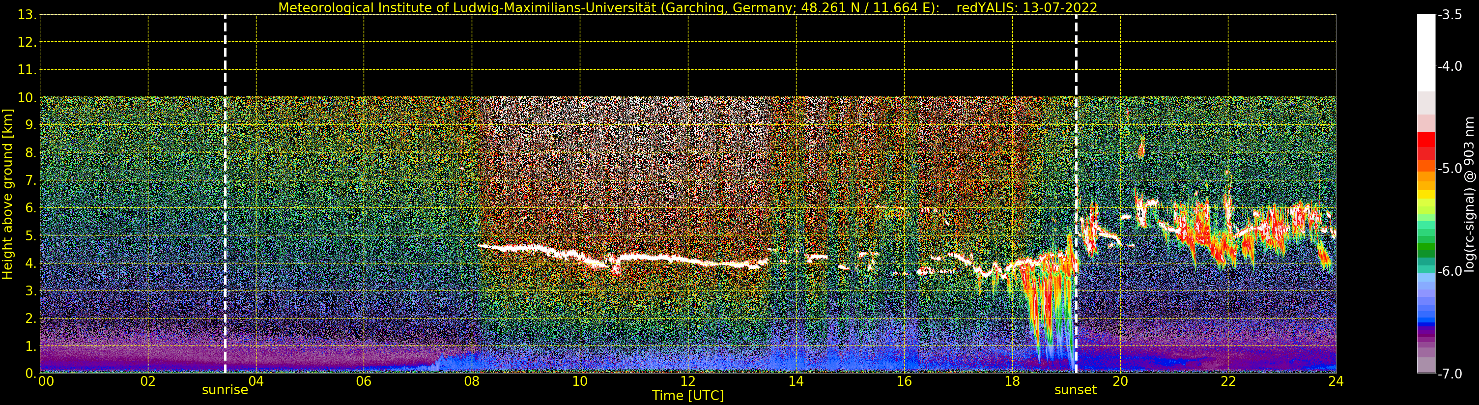Click the '18' time axis tick label
Viewport: 1479px width, 405px height.
[1012, 381]
